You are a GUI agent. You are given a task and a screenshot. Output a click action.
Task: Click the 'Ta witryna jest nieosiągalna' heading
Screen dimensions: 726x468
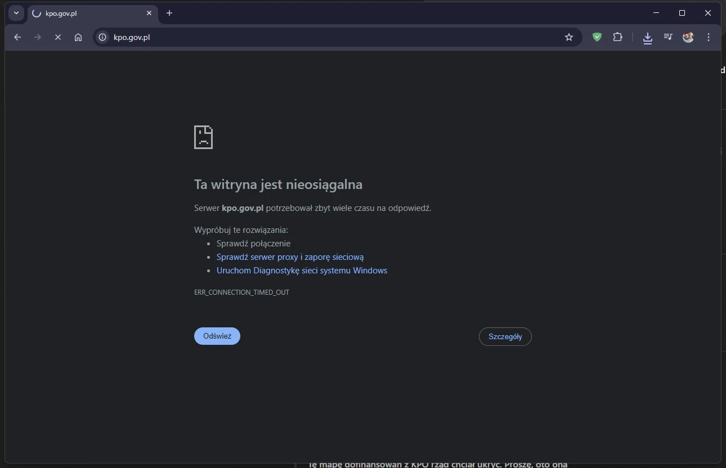pyautogui.click(x=278, y=184)
